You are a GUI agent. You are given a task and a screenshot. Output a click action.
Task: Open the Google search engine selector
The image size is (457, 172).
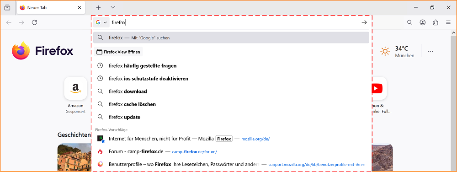(101, 22)
